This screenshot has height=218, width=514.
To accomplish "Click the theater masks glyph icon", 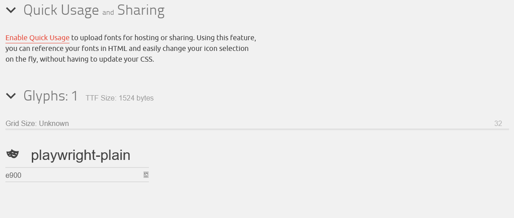I will (13, 154).
